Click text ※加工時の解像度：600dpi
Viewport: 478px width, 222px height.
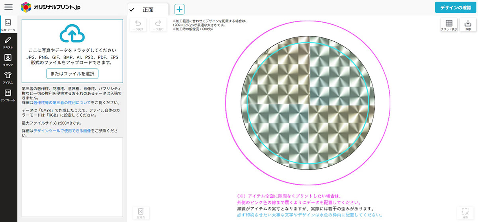[192, 29]
